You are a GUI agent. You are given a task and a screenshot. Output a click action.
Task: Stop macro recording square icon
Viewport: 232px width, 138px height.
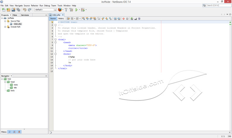(x=127, y=19)
